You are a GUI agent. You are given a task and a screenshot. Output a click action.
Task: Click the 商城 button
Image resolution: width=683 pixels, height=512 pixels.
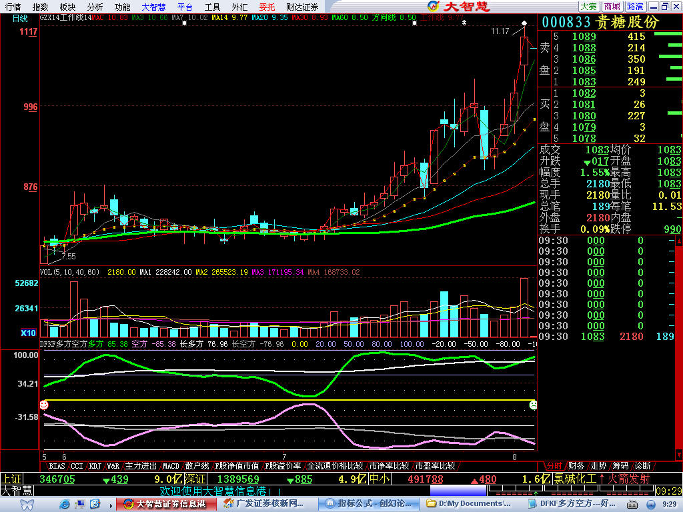(x=612, y=7)
